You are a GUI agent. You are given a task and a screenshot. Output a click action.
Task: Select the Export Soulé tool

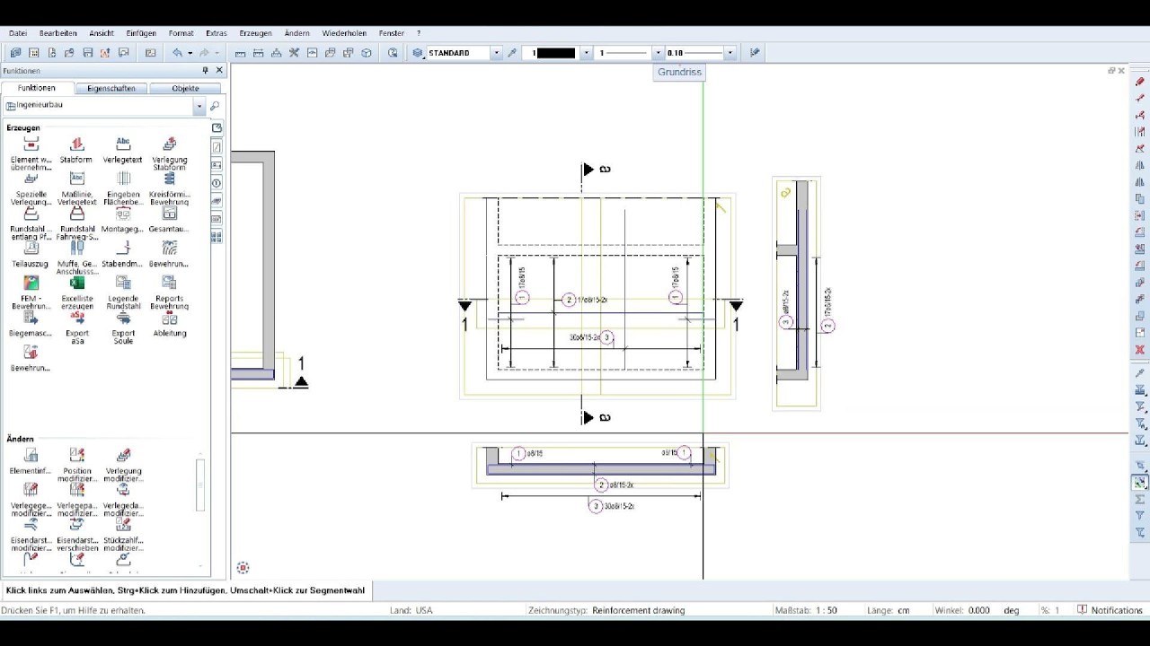(x=123, y=327)
